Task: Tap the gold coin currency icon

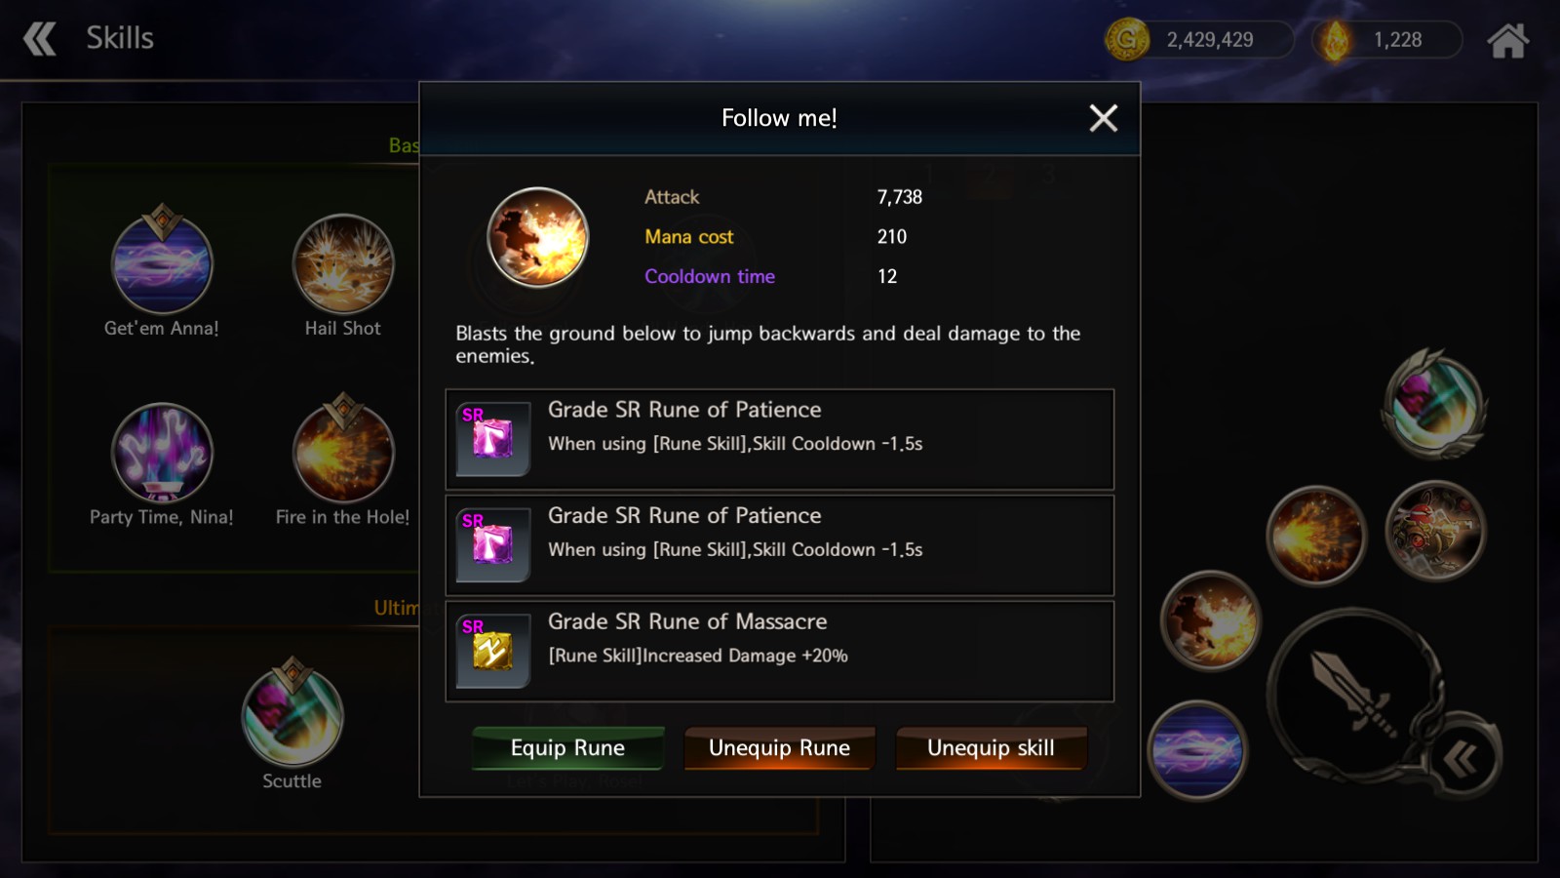Action: point(1127,40)
